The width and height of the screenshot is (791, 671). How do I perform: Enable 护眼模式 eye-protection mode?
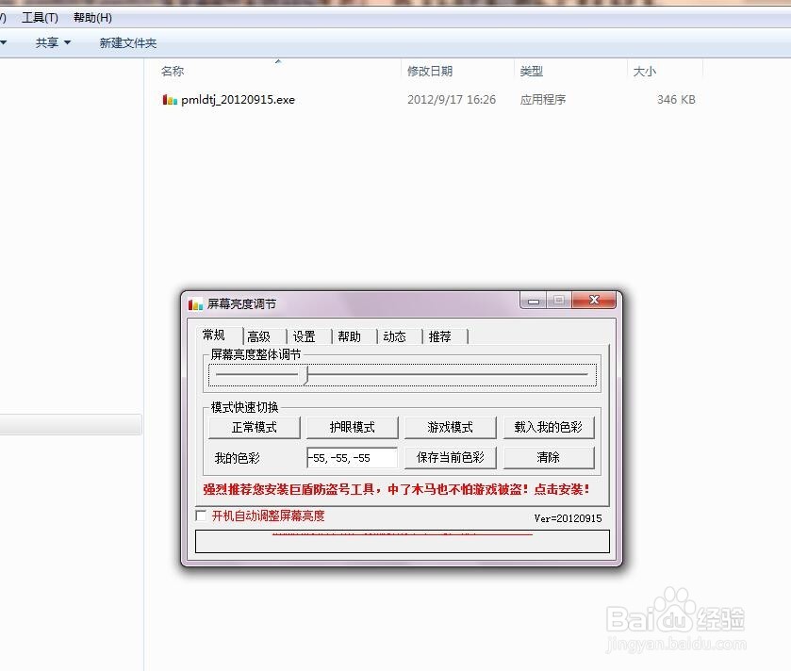point(351,427)
